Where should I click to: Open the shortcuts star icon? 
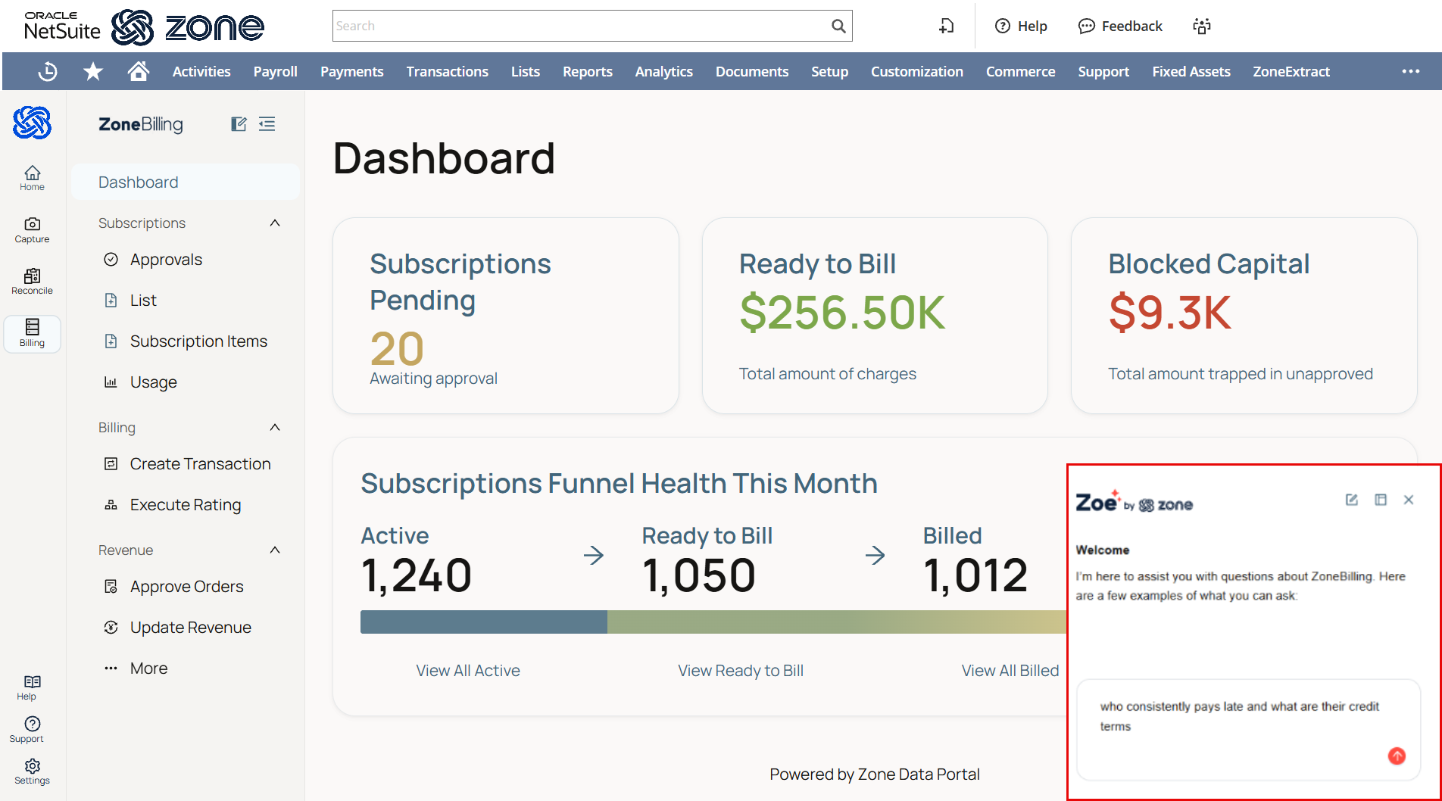(x=93, y=71)
